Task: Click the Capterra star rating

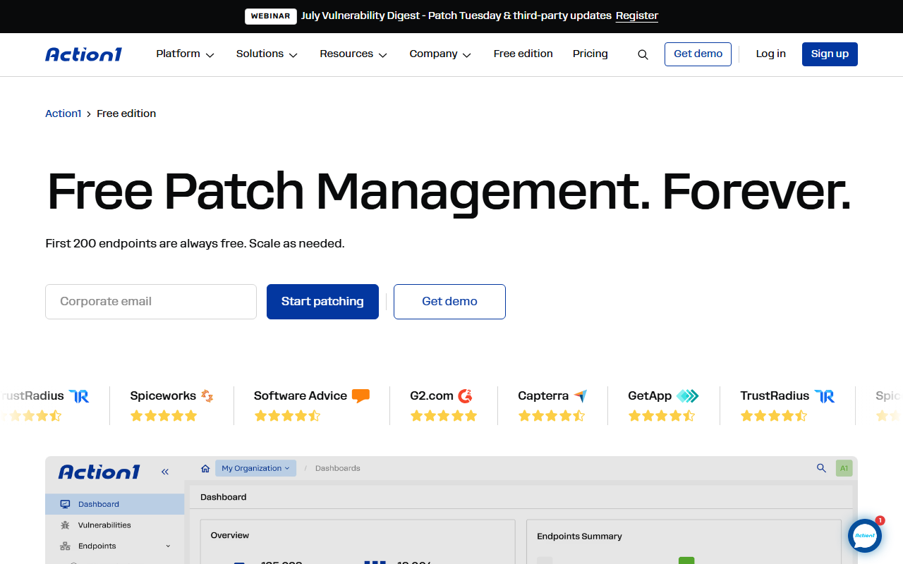Action: click(x=552, y=416)
